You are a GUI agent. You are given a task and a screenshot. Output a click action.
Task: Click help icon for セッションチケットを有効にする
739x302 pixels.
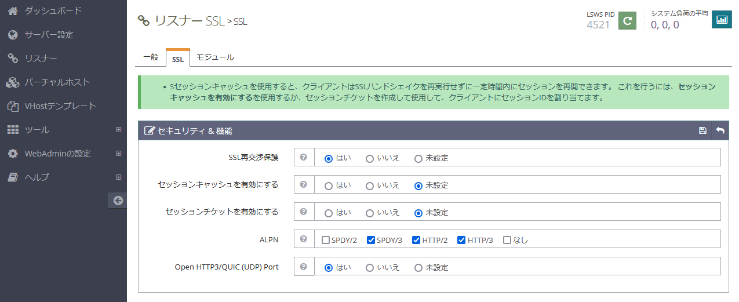[x=304, y=212]
